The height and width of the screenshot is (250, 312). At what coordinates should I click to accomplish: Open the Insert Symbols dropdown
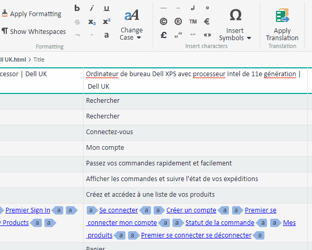[235, 25]
